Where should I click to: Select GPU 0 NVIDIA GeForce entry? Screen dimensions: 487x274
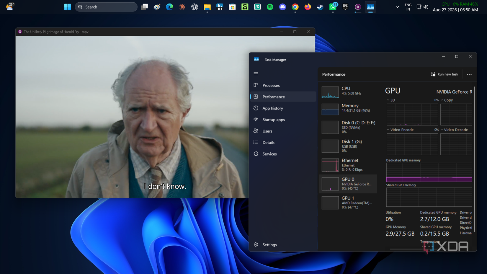pos(348,184)
